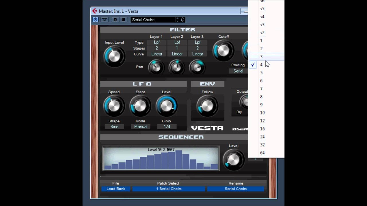Select value 1 in the popup menu
The height and width of the screenshot is (206, 367).
tap(266, 41)
